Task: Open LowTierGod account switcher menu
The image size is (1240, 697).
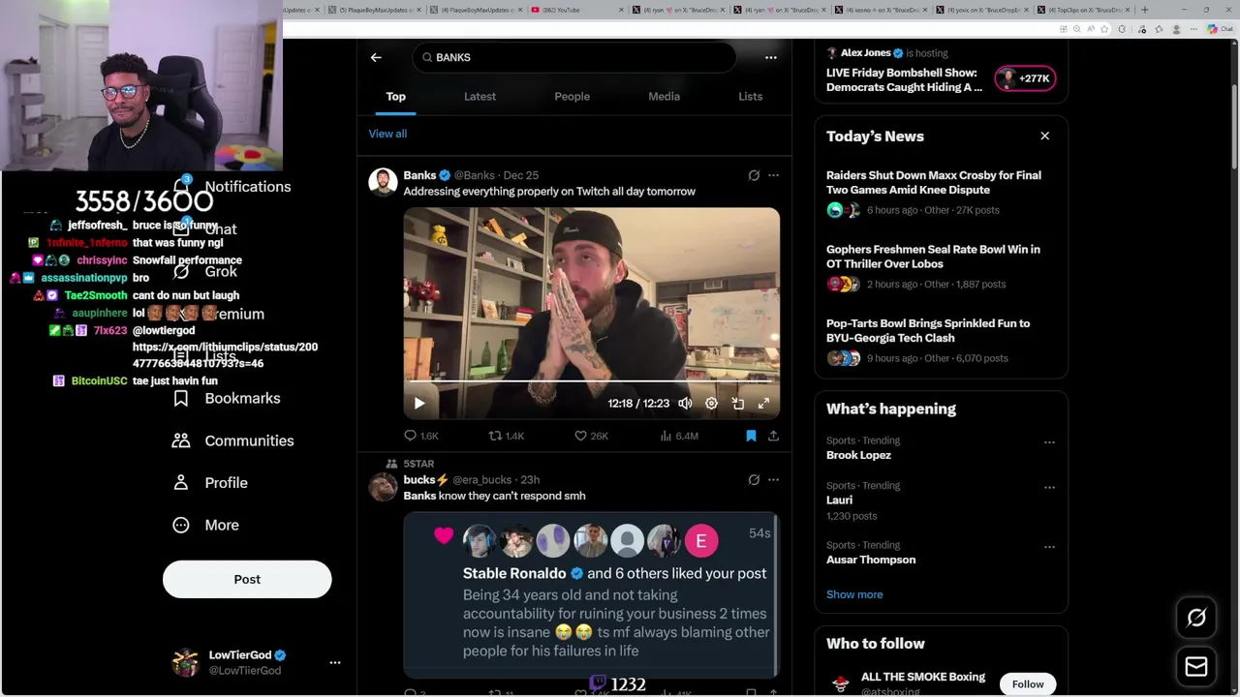Action: [x=335, y=662]
